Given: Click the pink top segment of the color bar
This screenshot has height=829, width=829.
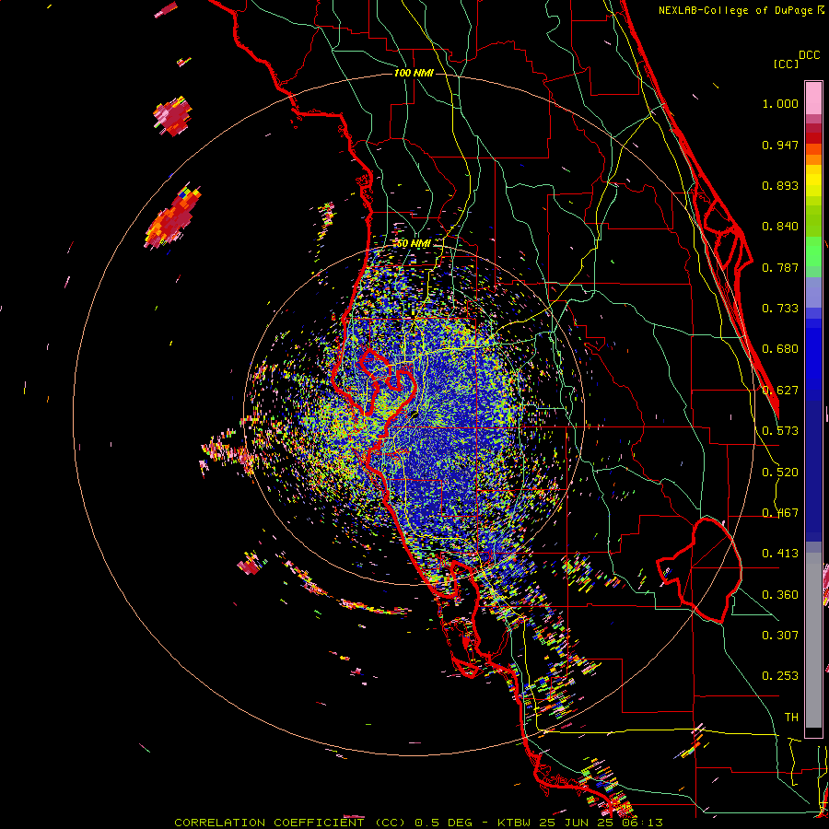Looking at the screenshot, I should (813, 98).
